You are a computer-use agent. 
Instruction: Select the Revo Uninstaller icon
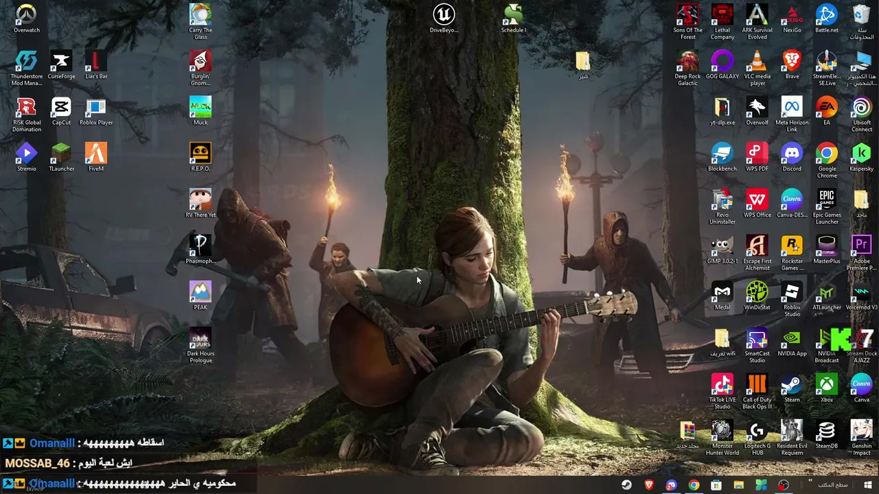[x=722, y=207]
